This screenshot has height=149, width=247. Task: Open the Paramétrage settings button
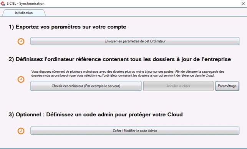pyautogui.click(x=227, y=86)
